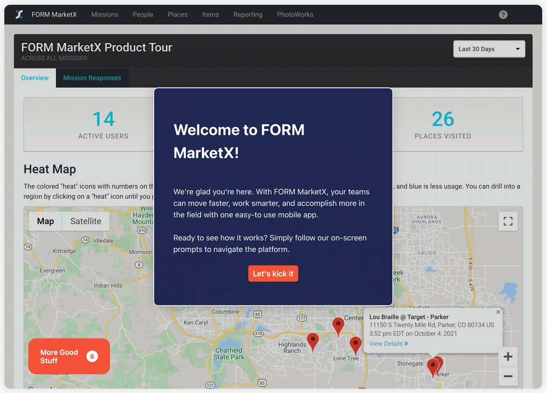This screenshot has width=547, height=393.
Task: Open the Last 30 Days dropdown
Action: pos(489,49)
